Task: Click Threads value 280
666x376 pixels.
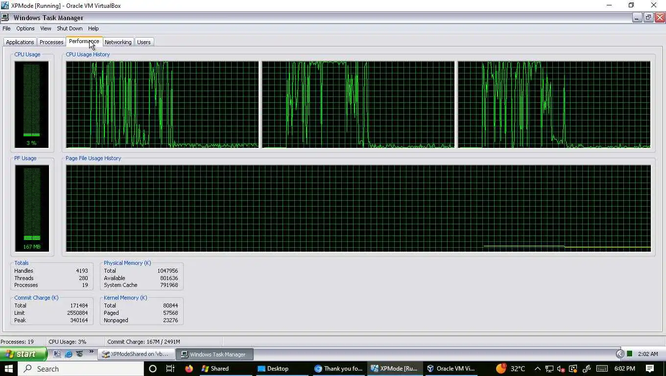Action: [83, 278]
